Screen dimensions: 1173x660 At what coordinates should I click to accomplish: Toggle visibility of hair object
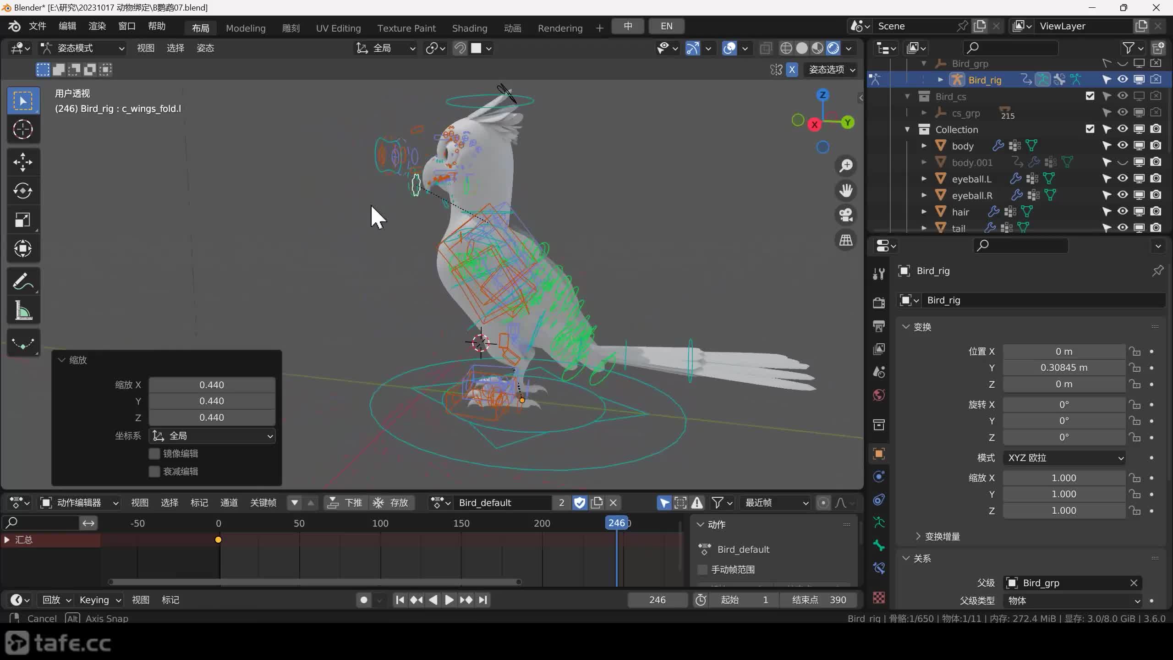[x=1122, y=212]
